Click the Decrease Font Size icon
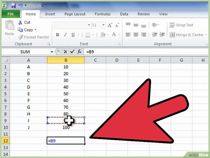 click(x=117, y=25)
